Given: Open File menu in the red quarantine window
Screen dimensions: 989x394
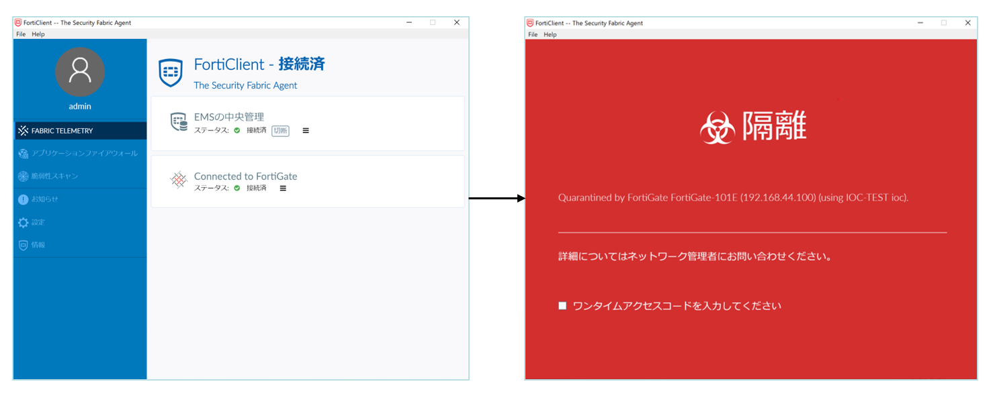Looking at the screenshot, I should [533, 35].
